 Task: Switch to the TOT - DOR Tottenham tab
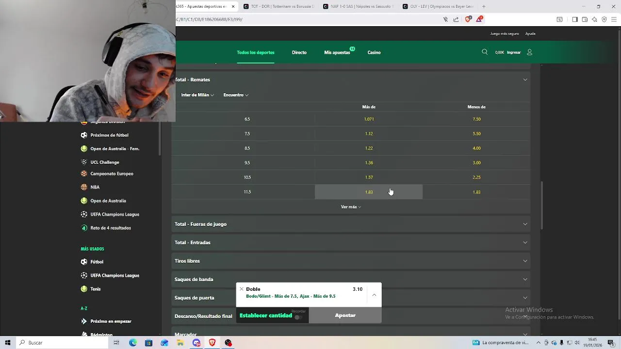[279, 6]
